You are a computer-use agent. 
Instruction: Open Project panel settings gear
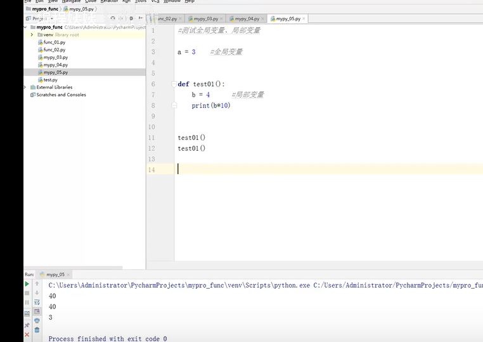pyautogui.click(x=131, y=18)
